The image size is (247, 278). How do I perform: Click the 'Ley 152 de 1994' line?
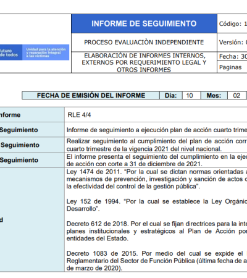point(157,201)
